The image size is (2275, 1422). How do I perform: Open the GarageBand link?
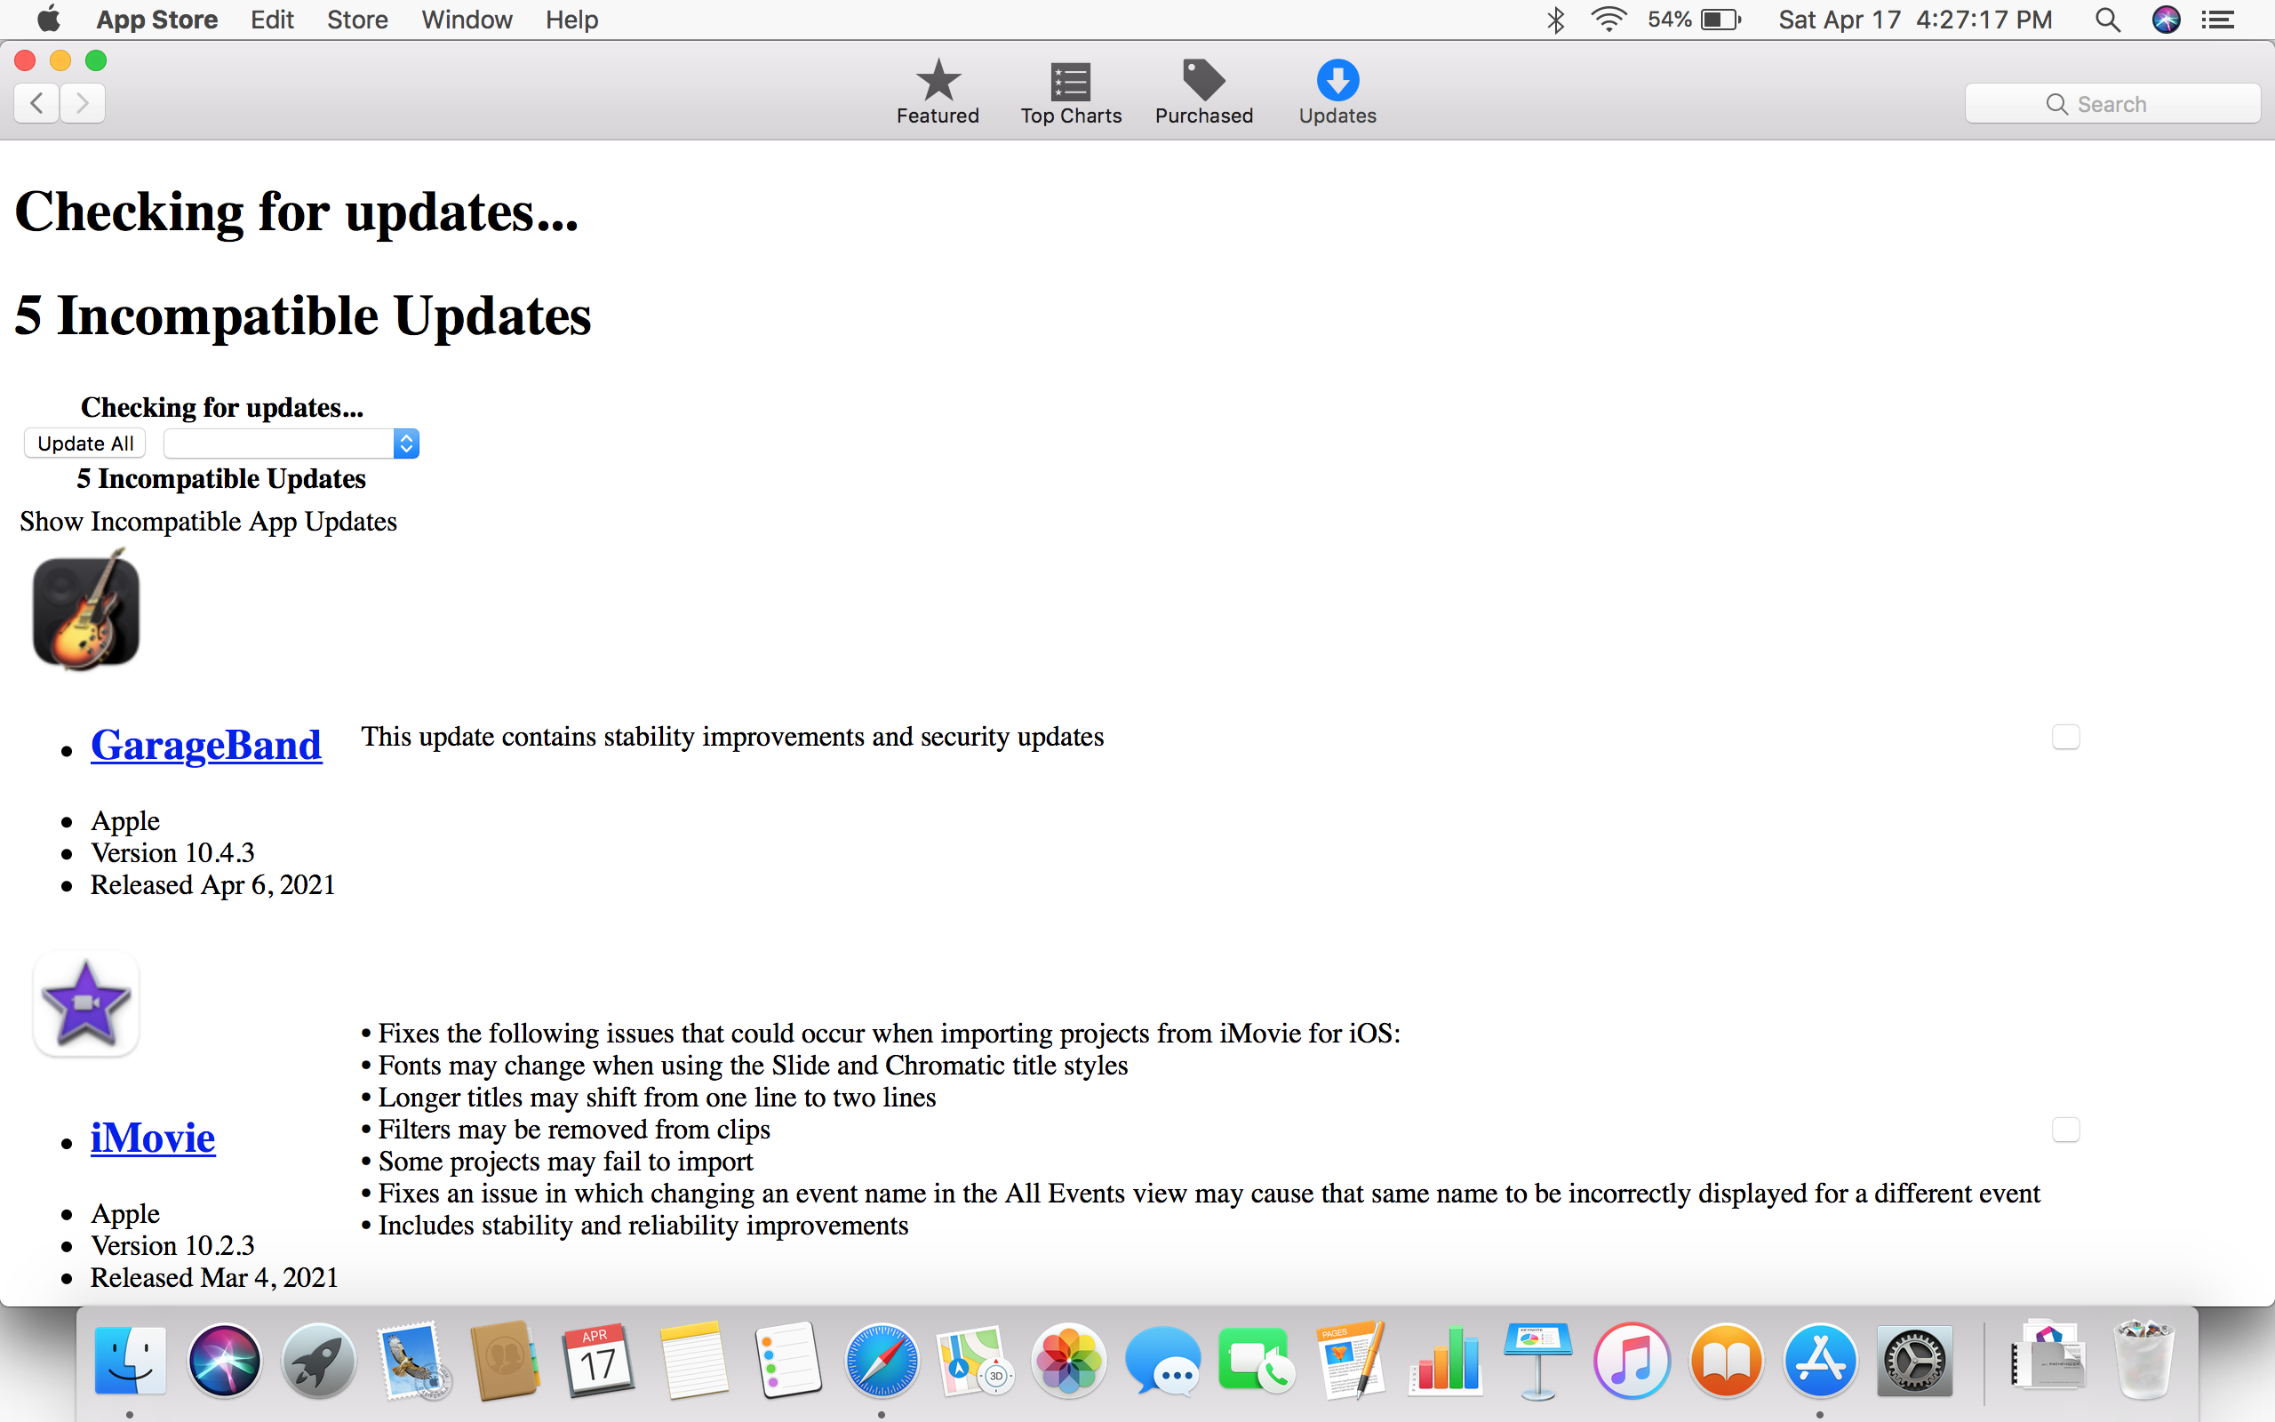pos(206,745)
